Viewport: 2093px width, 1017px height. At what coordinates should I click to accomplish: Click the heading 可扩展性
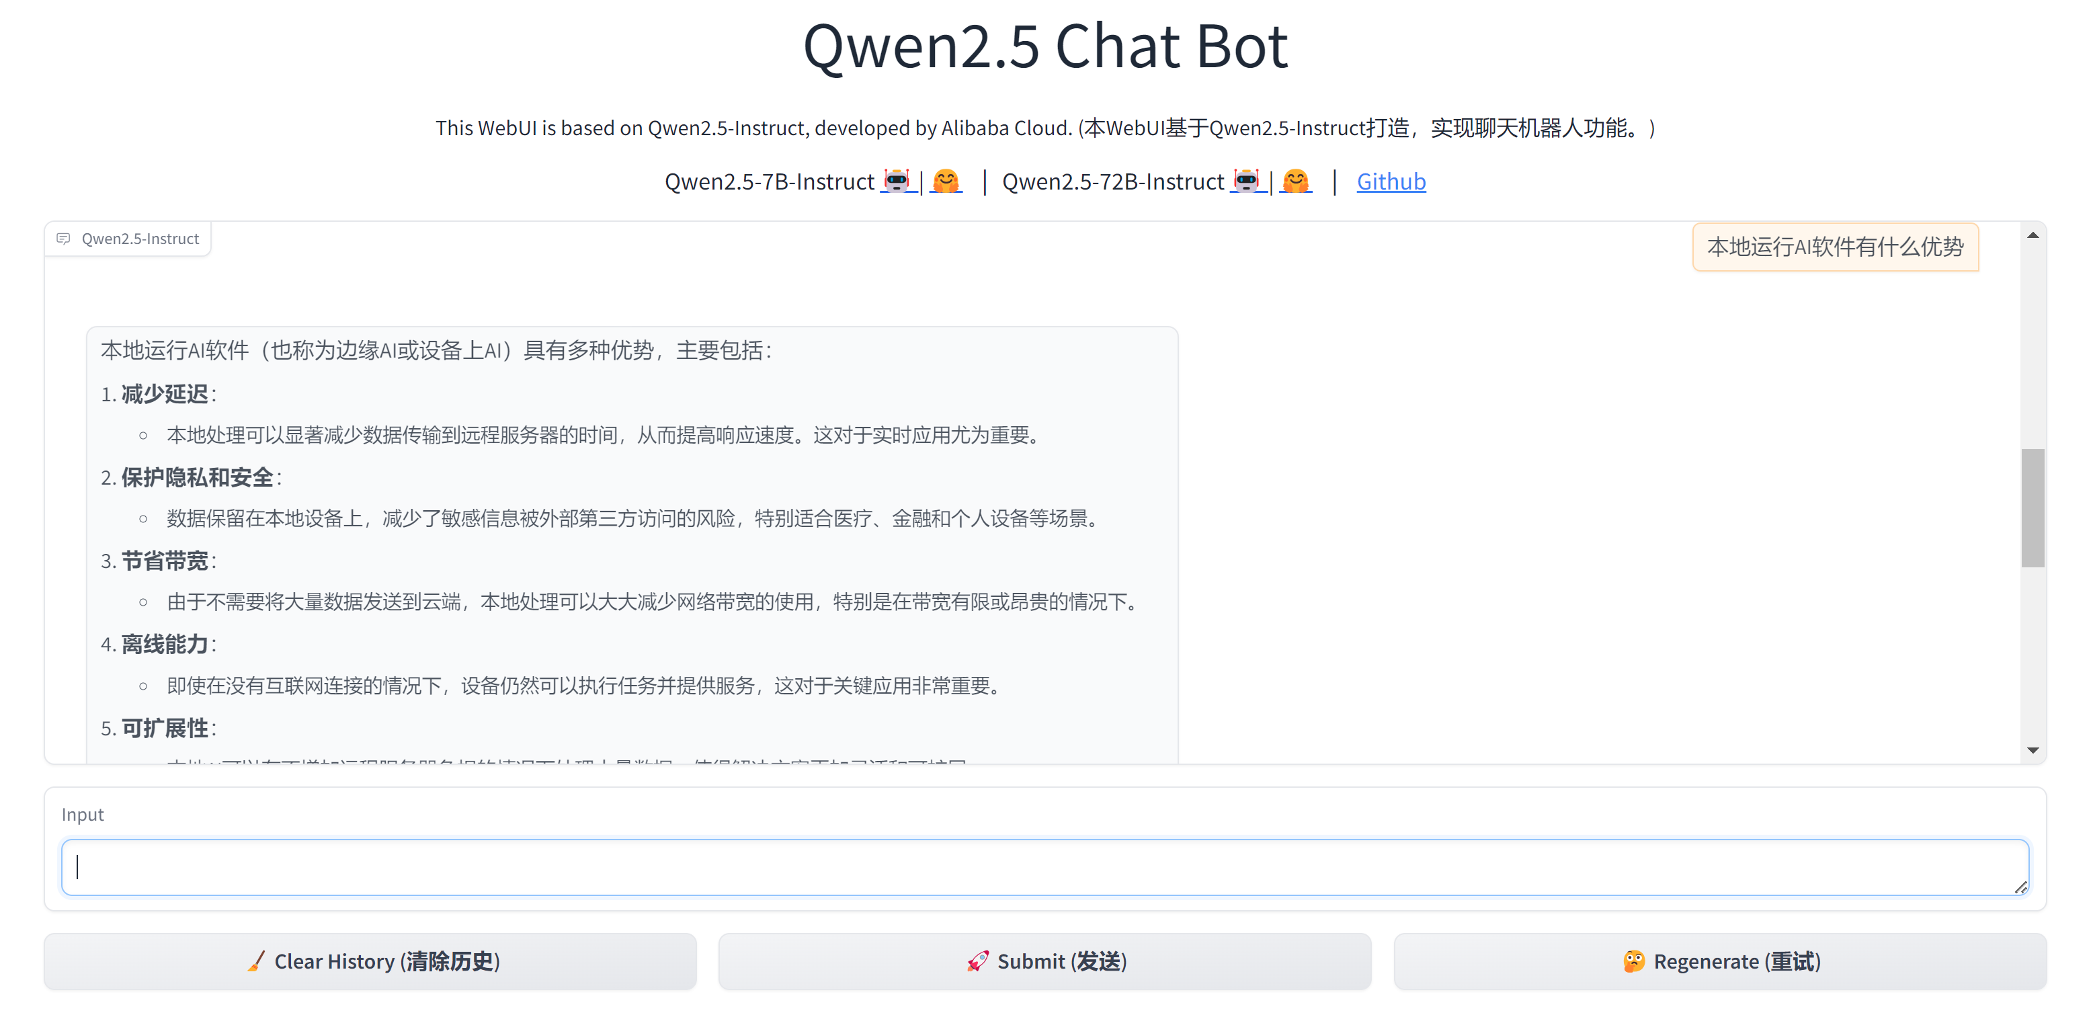(x=165, y=728)
